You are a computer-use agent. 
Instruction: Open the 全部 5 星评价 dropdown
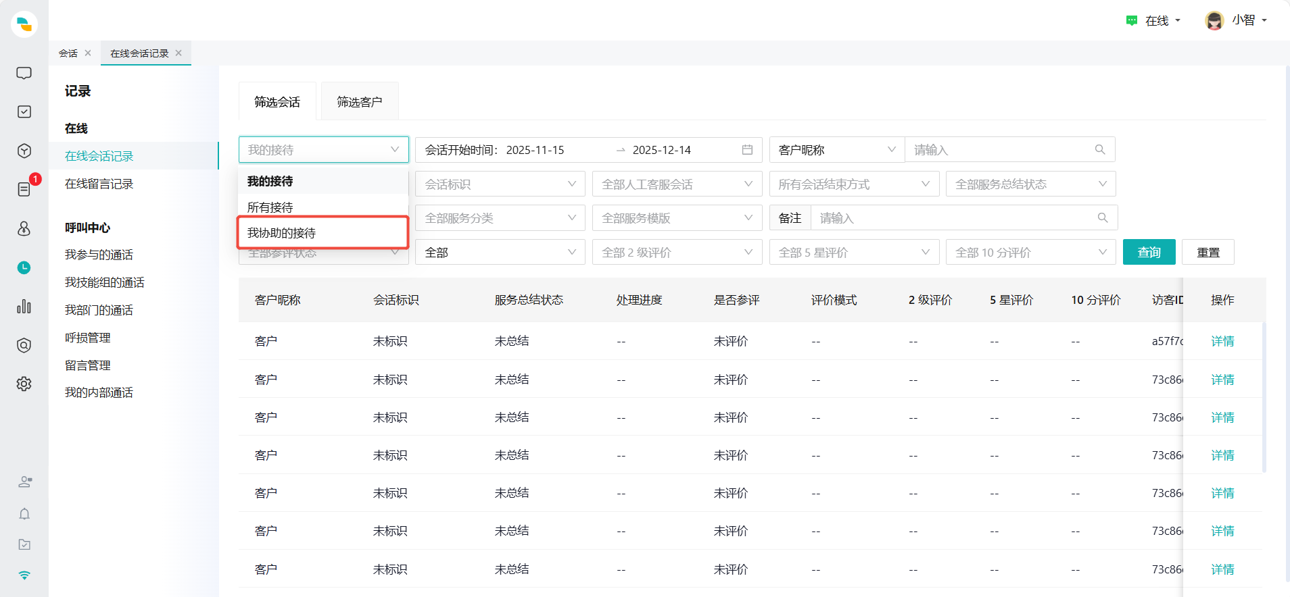point(855,253)
